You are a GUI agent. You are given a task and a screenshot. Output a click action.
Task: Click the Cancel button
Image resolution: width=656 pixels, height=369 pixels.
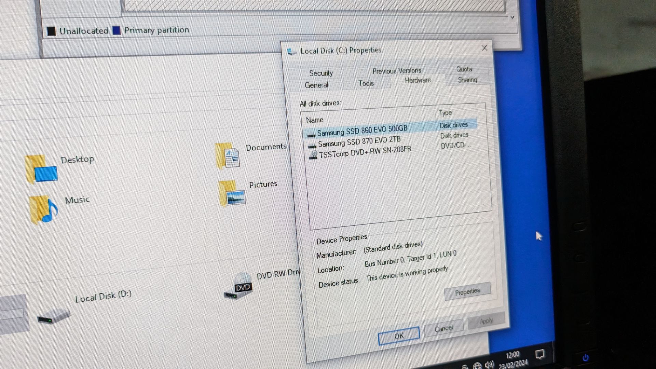pyautogui.click(x=443, y=328)
